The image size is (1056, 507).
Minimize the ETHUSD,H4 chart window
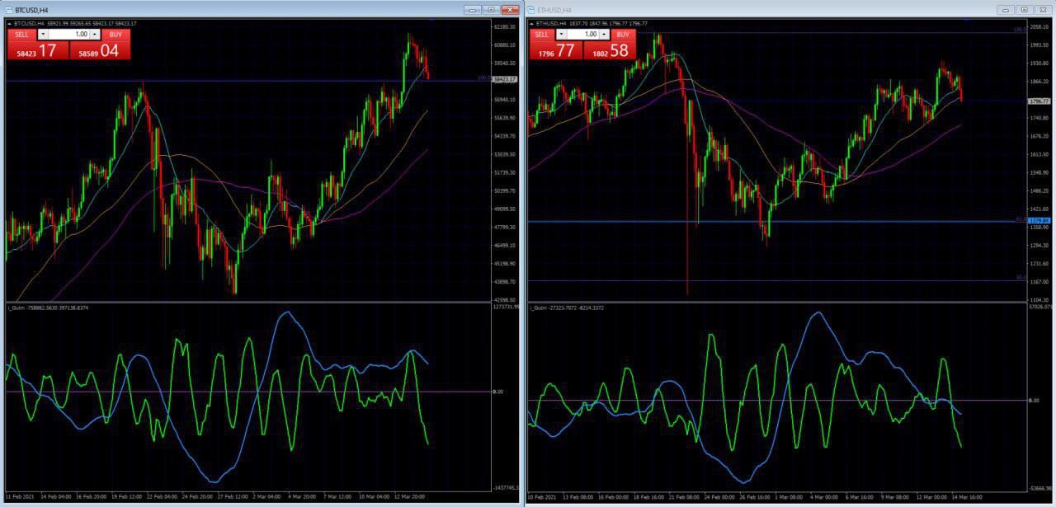1006,10
